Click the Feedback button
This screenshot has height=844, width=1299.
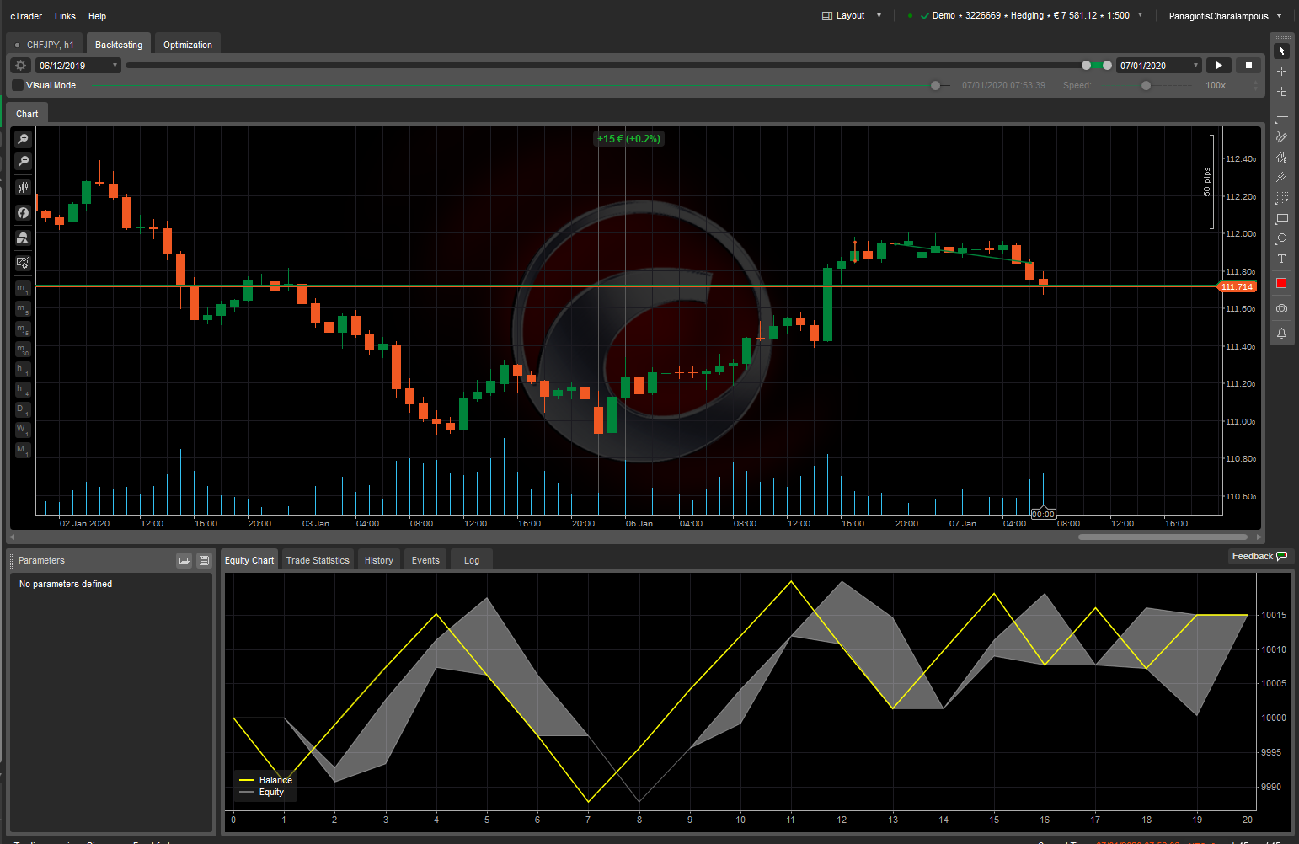(1259, 556)
